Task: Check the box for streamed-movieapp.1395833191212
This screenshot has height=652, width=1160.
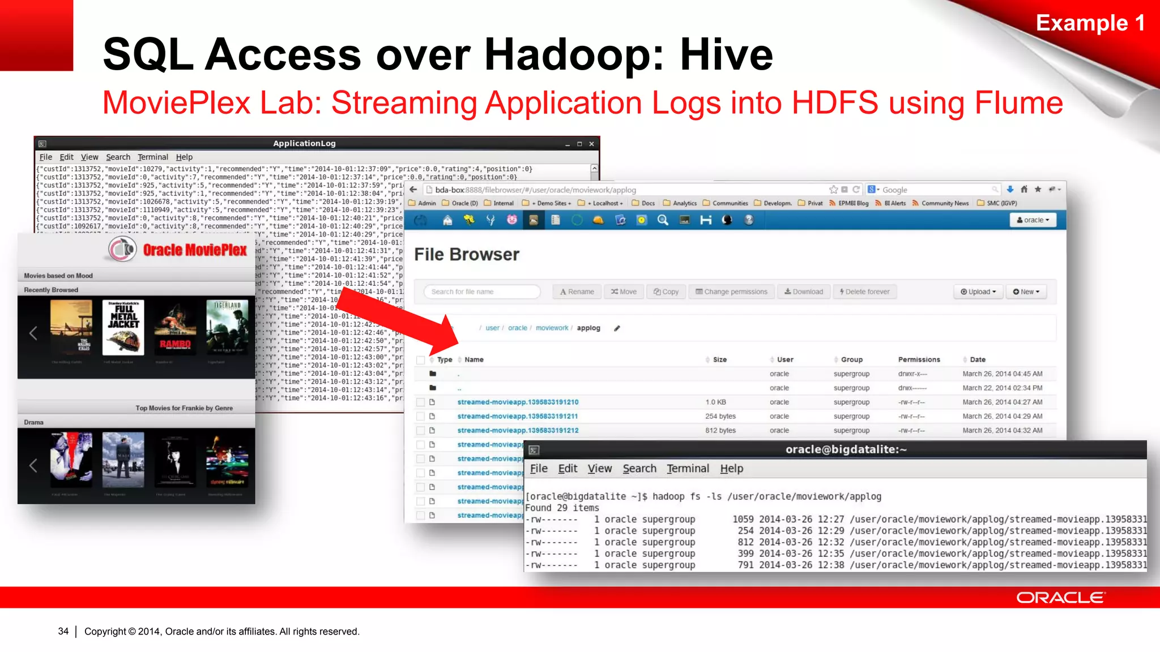Action: pyautogui.click(x=420, y=431)
